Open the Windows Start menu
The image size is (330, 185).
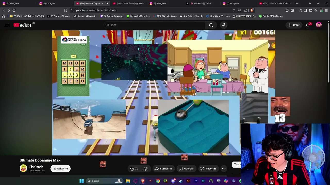[81, 181]
